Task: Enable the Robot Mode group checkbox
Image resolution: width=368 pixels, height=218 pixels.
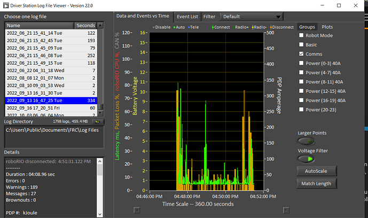Action: 301,35
